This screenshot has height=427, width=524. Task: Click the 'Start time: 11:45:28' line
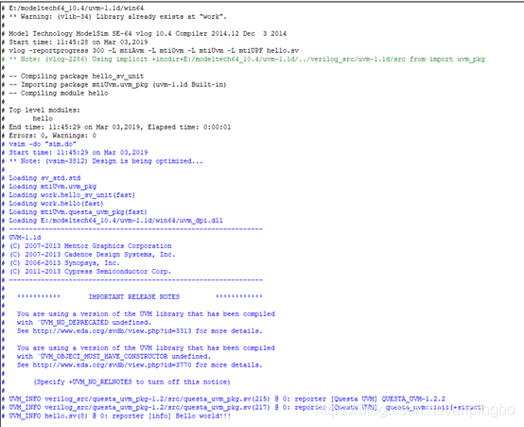[79, 42]
